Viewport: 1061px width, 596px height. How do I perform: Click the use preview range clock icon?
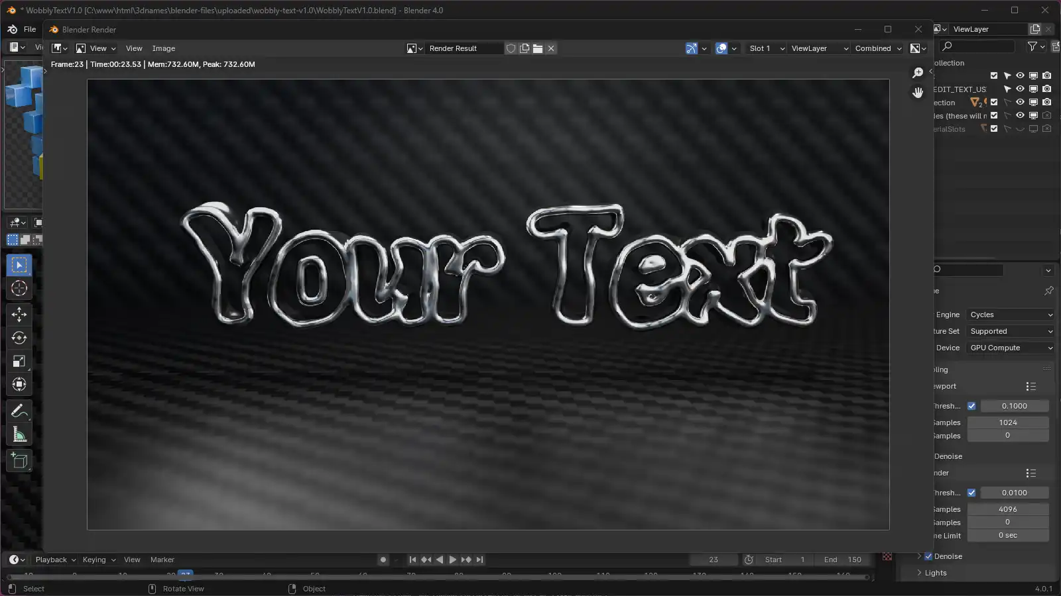[x=749, y=560]
